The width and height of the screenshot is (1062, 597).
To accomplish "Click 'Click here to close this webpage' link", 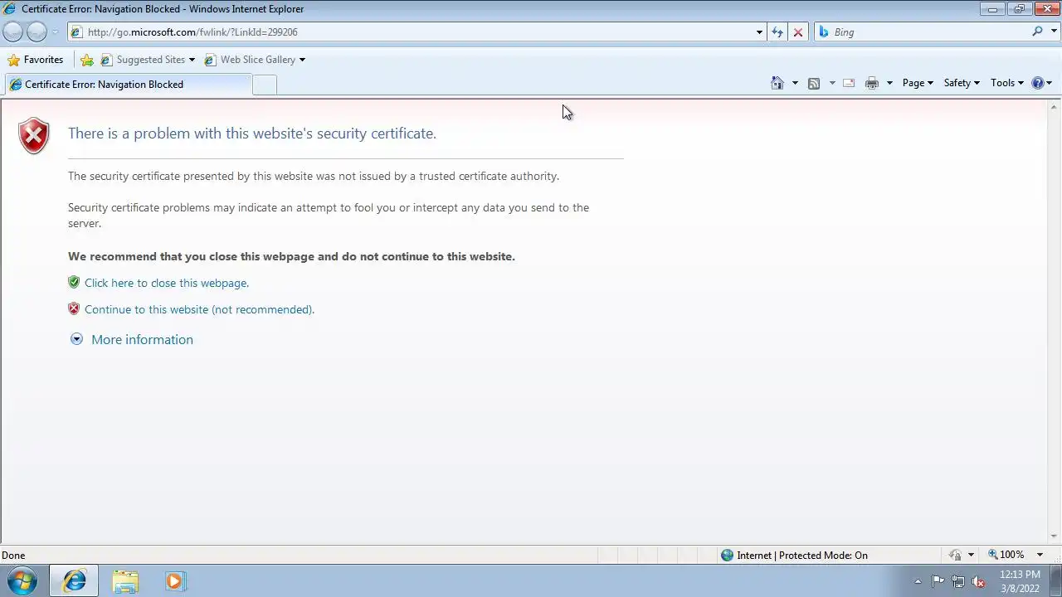I will pyautogui.click(x=167, y=283).
